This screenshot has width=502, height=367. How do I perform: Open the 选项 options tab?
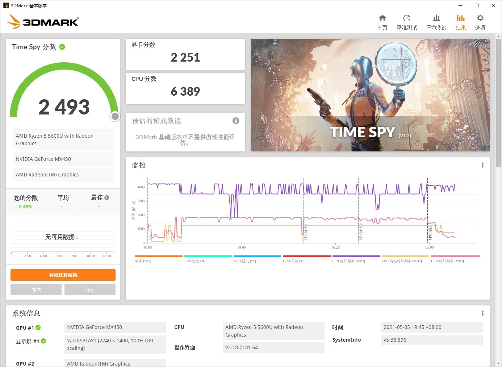[480, 22]
